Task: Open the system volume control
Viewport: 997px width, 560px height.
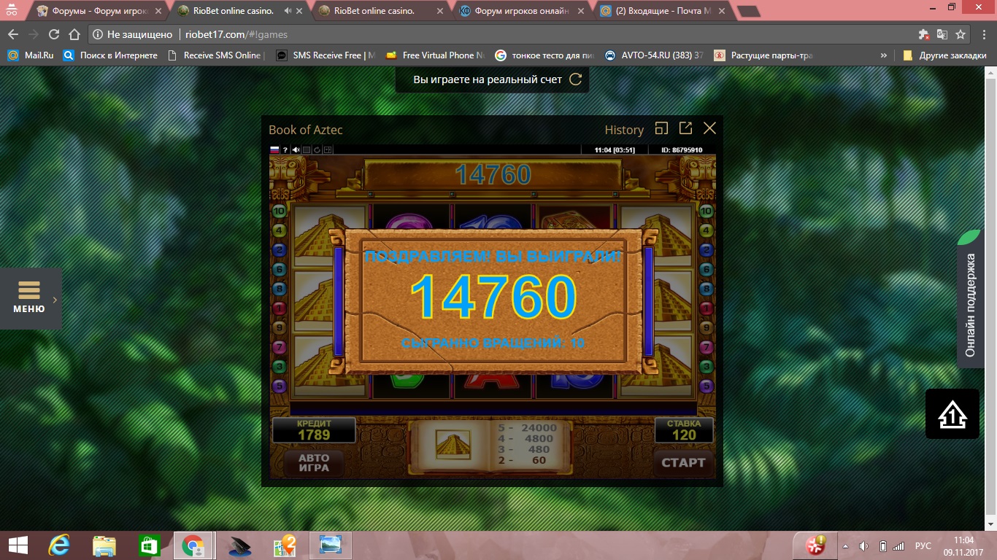Action: pos(863,546)
